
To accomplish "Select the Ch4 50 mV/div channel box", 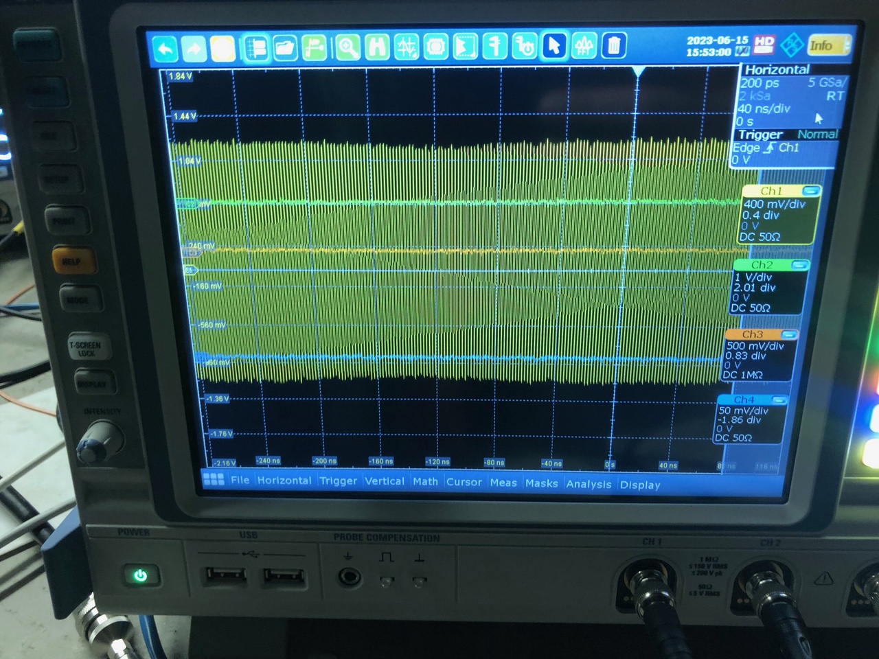I will pos(748,419).
